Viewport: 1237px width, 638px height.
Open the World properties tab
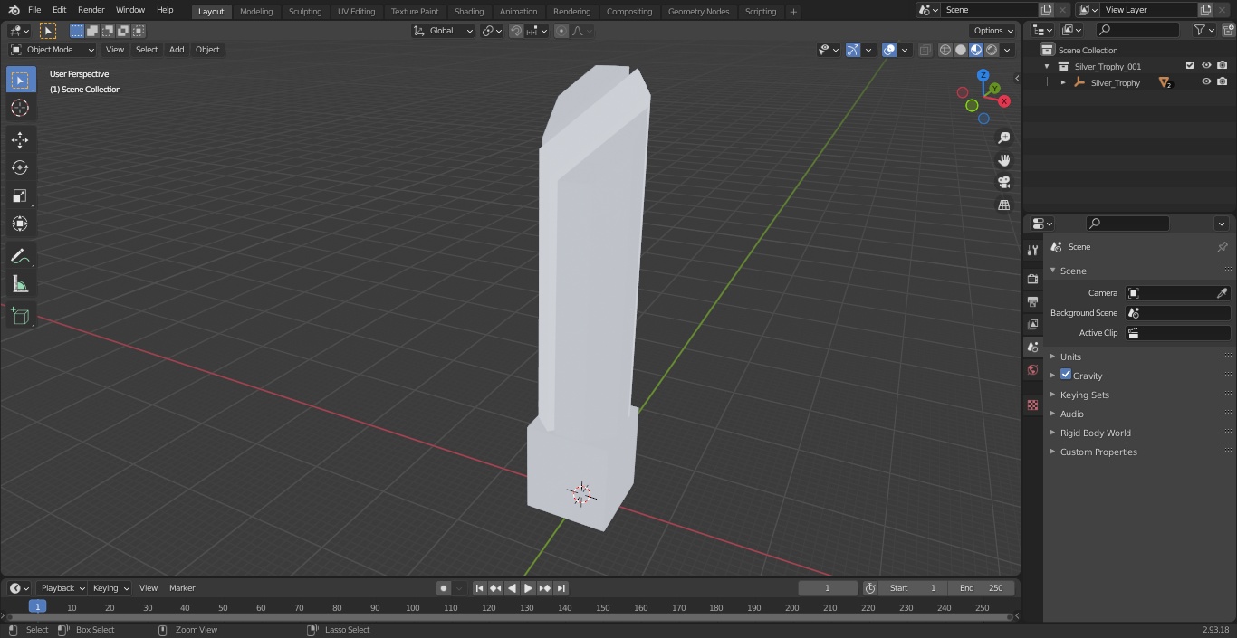click(1032, 370)
